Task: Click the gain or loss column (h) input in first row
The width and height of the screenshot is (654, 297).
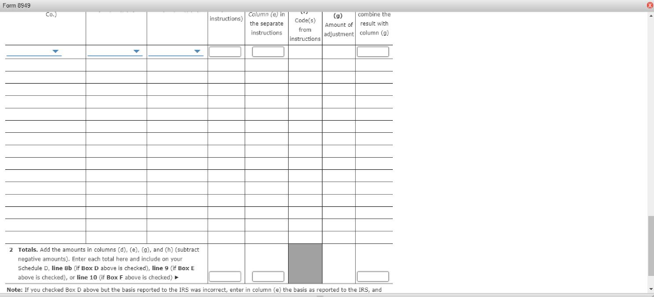Action: pos(373,52)
